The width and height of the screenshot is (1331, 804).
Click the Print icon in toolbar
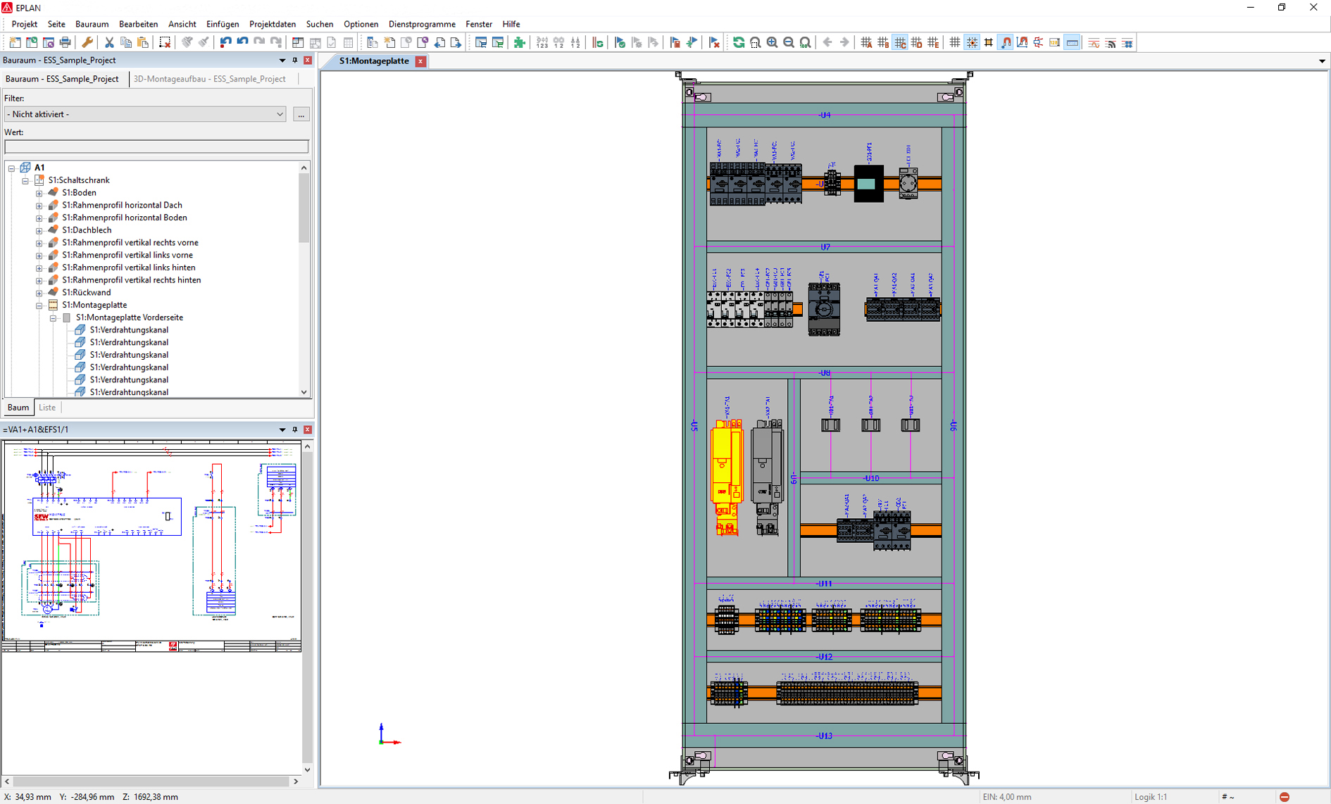pos(65,43)
